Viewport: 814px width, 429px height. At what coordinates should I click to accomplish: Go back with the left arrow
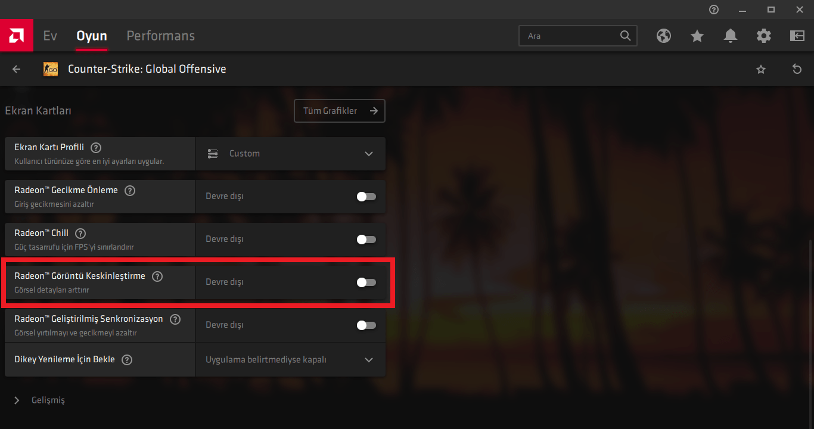pyautogui.click(x=17, y=69)
